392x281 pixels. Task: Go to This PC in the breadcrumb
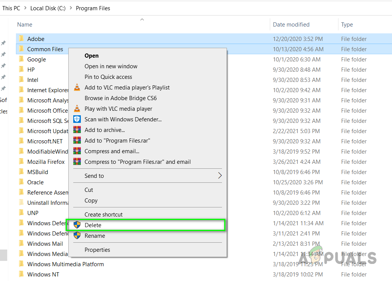11,8
